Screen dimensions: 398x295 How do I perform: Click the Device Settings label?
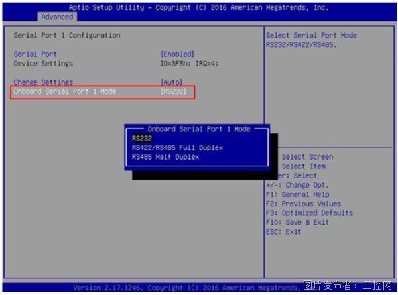point(43,64)
